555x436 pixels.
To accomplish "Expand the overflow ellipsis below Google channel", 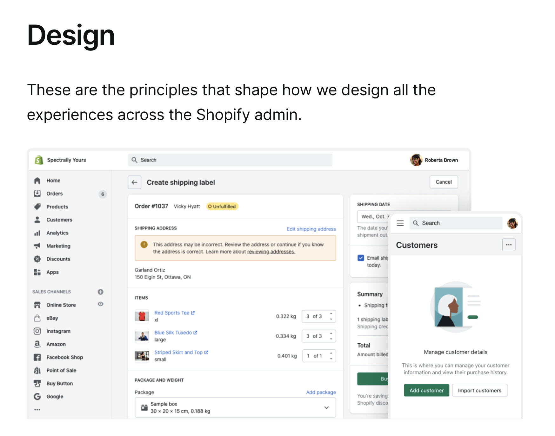I will (x=37, y=409).
